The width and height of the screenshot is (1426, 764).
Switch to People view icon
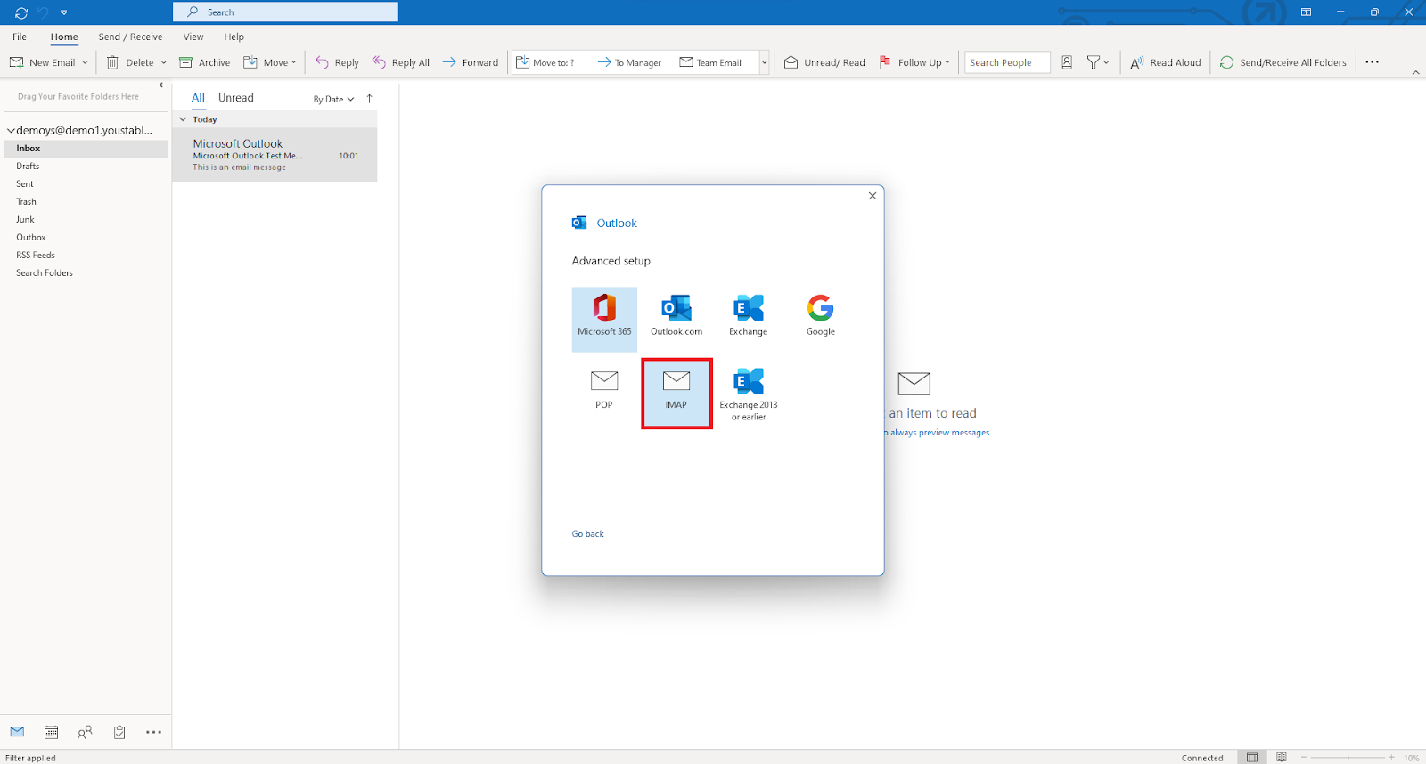click(85, 732)
